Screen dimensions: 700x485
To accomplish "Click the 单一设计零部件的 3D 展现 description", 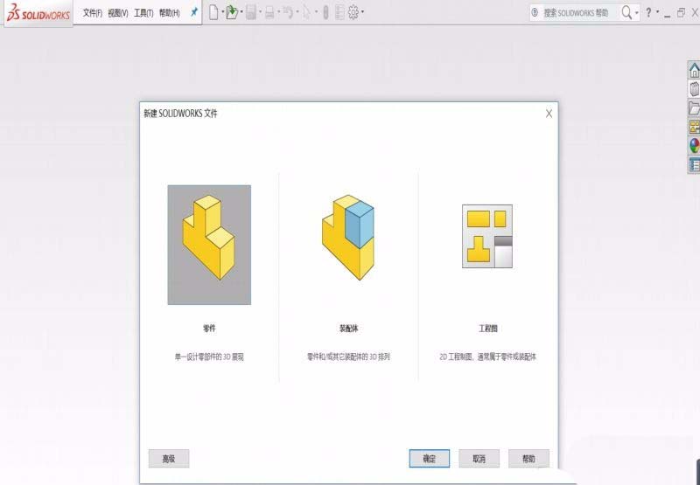I will click(209, 357).
